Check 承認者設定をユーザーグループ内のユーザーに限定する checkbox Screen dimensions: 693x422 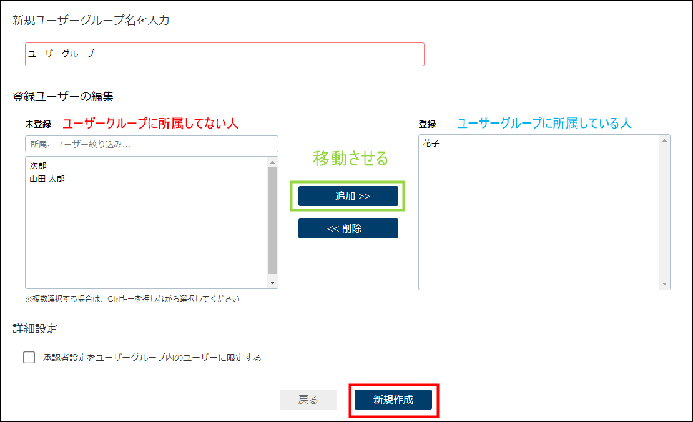(29, 358)
